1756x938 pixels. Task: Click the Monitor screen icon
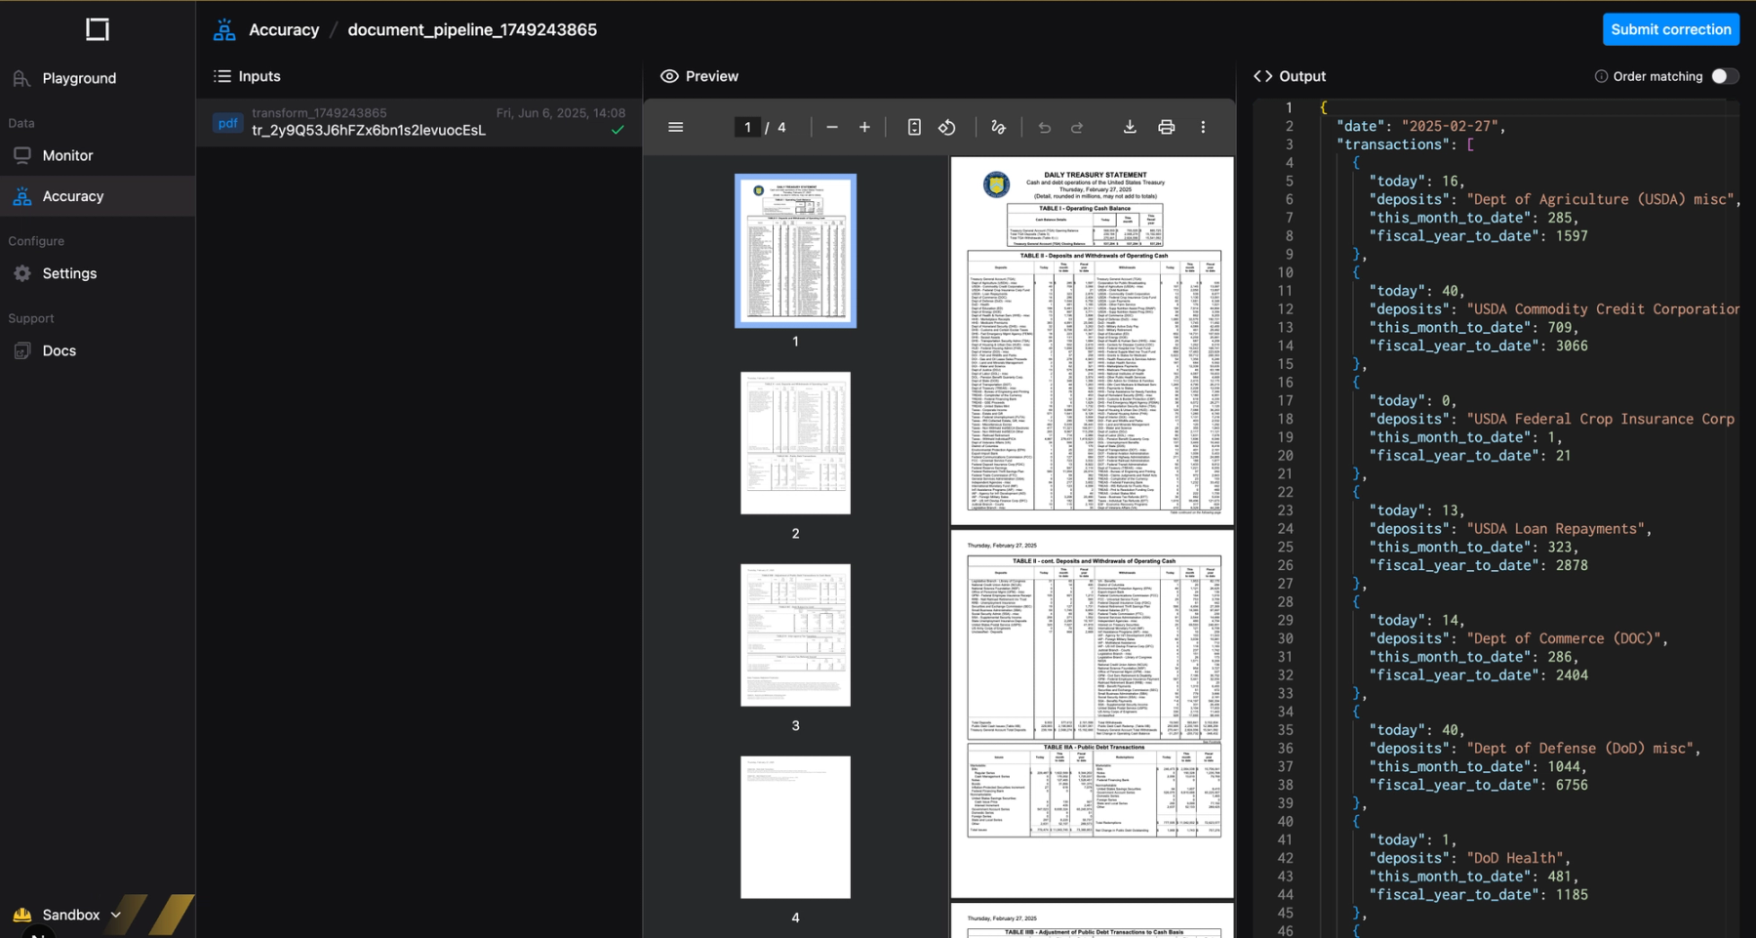[x=22, y=155]
